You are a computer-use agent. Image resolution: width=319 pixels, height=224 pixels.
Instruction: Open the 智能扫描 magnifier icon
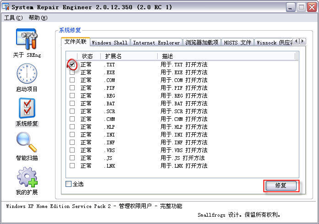point(27,142)
